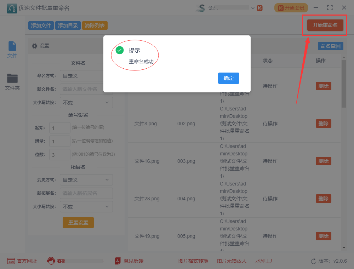Expand the 变更方式 dropdown under 拓展名
This screenshot has width=354, height=269.
[x=86, y=180]
